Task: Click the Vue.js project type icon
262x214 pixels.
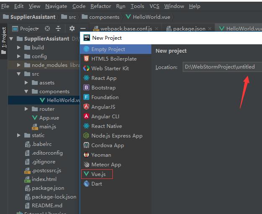Action: (86, 174)
